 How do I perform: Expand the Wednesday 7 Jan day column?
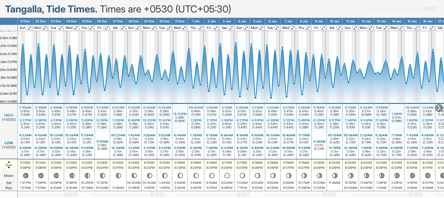click(292, 28)
